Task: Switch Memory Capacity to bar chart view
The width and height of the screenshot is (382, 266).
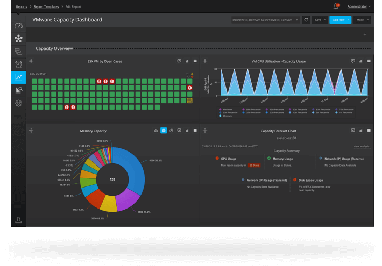Action: coord(156,131)
